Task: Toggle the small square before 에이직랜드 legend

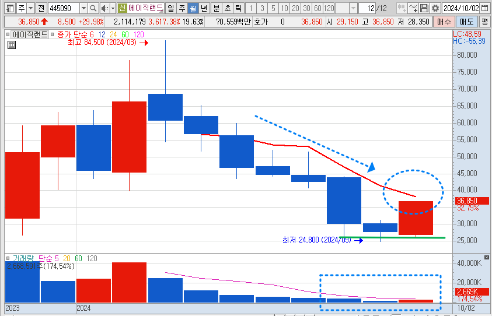Action: 8,34
